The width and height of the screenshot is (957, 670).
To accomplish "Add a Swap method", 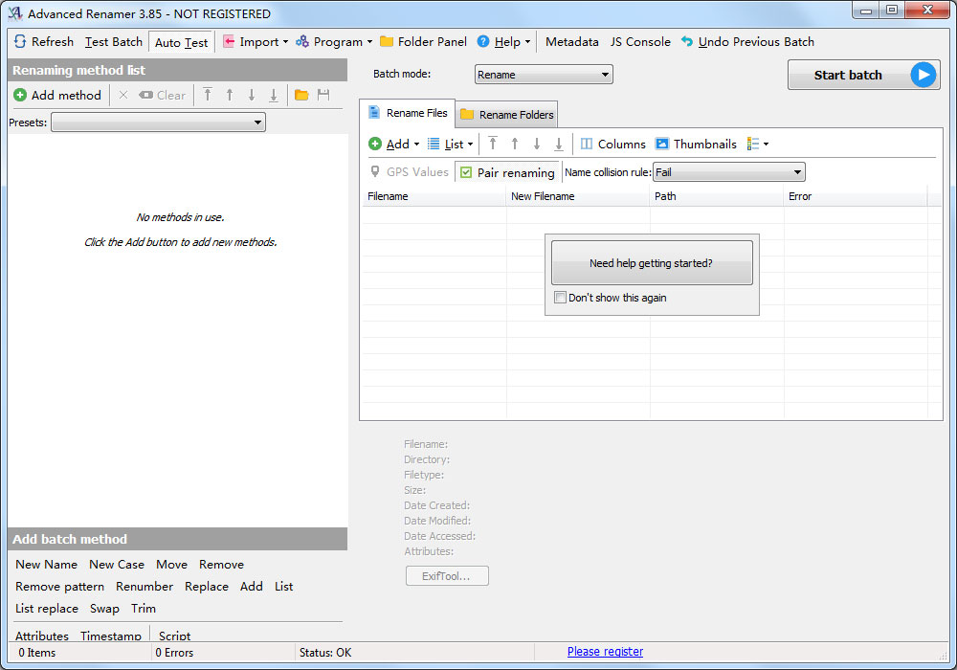I will click(x=104, y=609).
